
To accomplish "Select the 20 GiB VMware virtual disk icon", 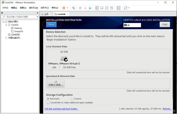I will (x=64, y=59).
